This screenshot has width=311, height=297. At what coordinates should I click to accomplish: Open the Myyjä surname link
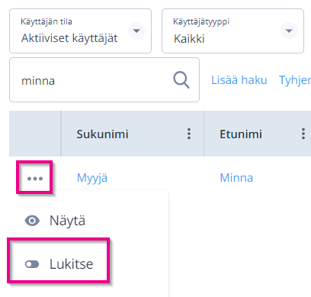click(92, 178)
